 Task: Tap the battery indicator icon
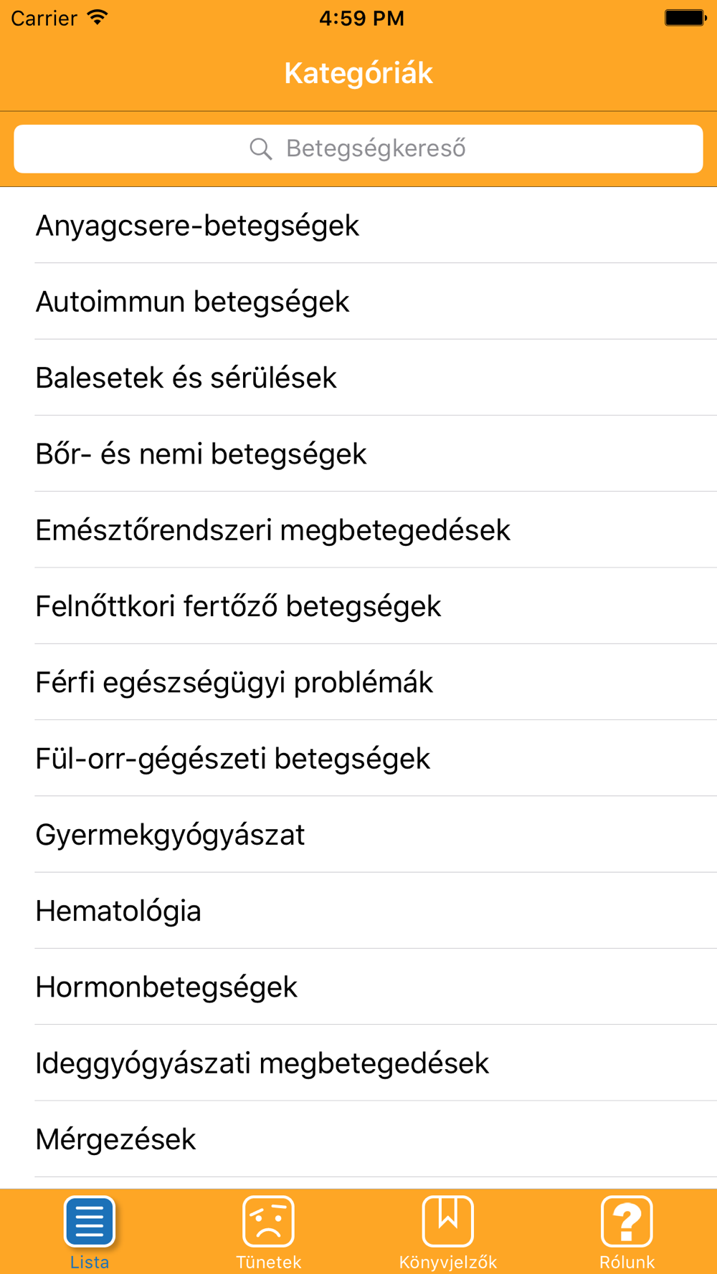[x=685, y=18]
